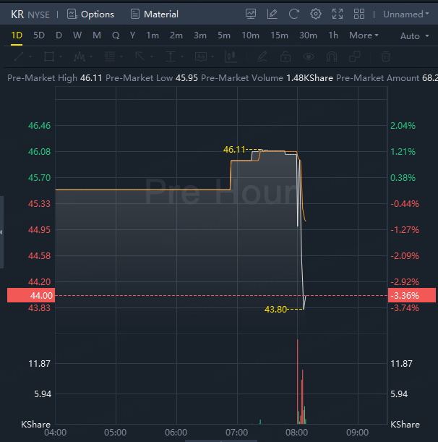438x442 pixels.
Task: Open the Material button
Action: point(155,14)
